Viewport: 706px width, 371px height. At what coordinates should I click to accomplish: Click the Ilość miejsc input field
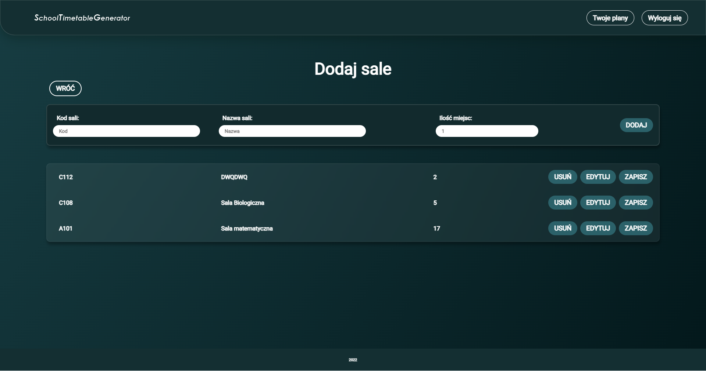coord(487,131)
